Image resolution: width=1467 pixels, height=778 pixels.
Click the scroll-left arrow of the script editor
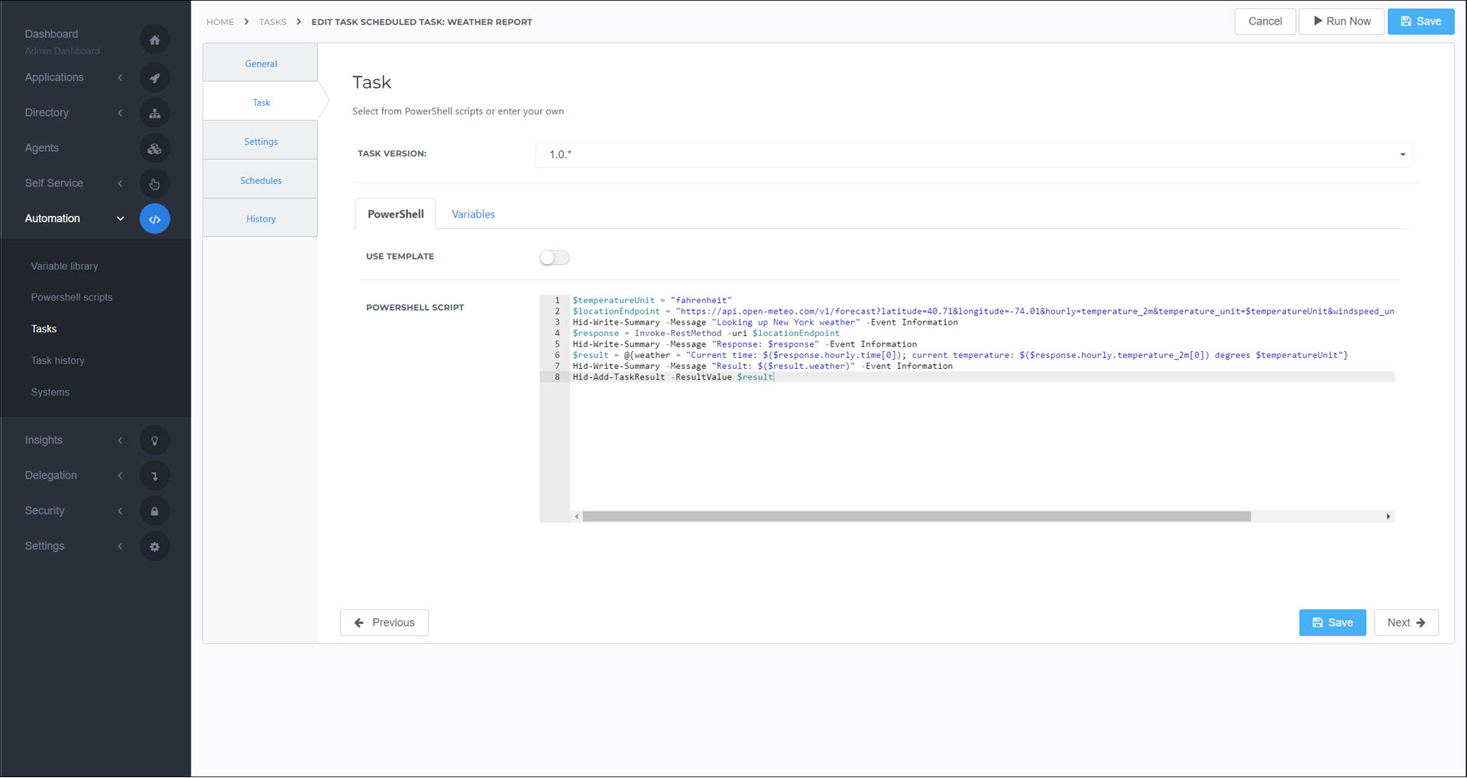click(x=576, y=517)
